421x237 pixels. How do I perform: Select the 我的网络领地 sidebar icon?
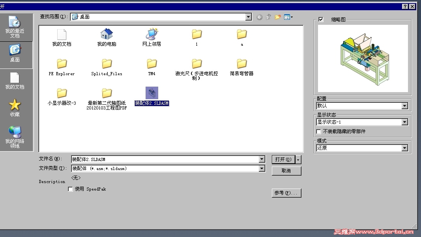(16, 134)
